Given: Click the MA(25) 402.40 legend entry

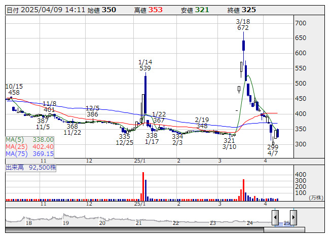Looking at the screenshot, I should (29, 146).
